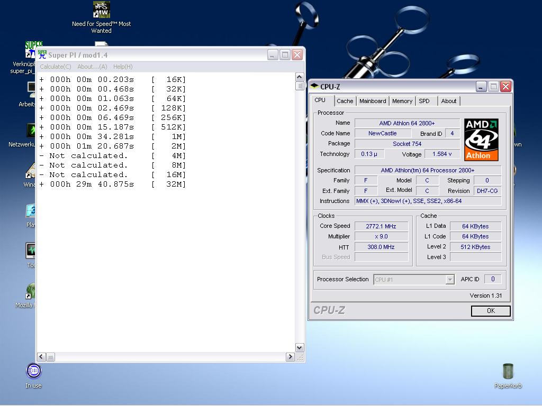Click the Not calculated 16M line

tap(113, 174)
